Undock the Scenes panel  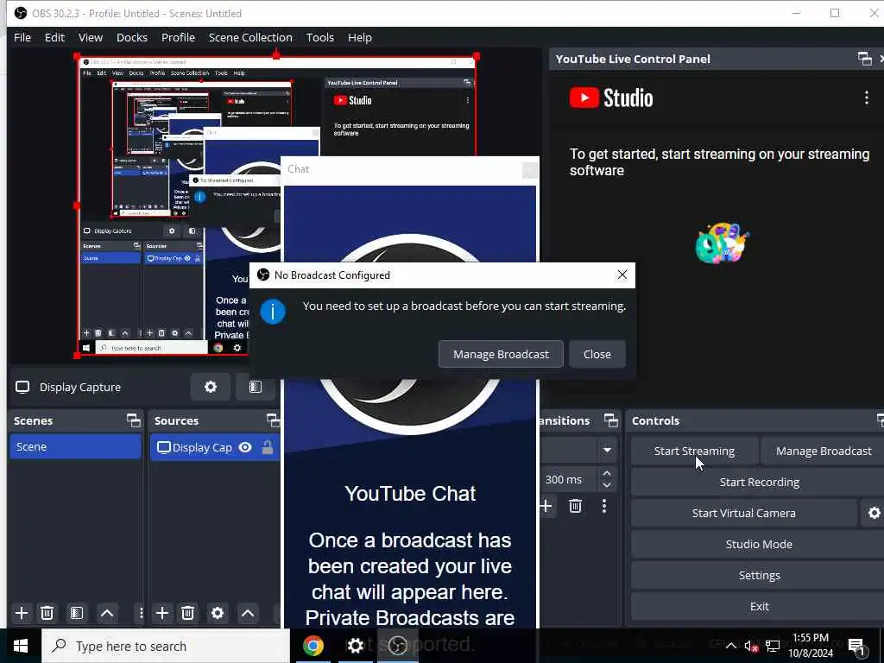(x=134, y=420)
